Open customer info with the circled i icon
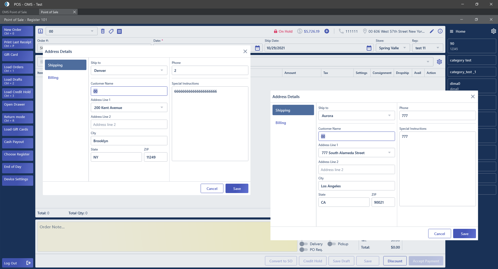 [440, 31]
